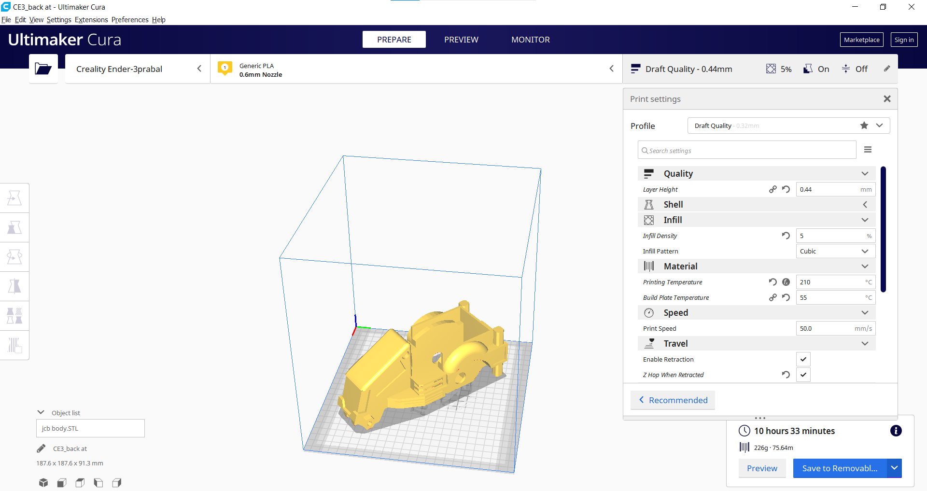Click the Layer Height value field
The height and width of the screenshot is (491, 927).
tap(836, 189)
